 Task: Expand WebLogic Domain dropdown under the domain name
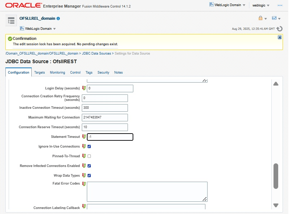38,29
